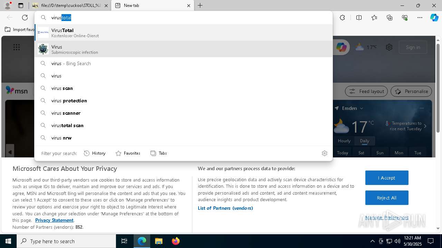Filter search by History

tap(95, 153)
